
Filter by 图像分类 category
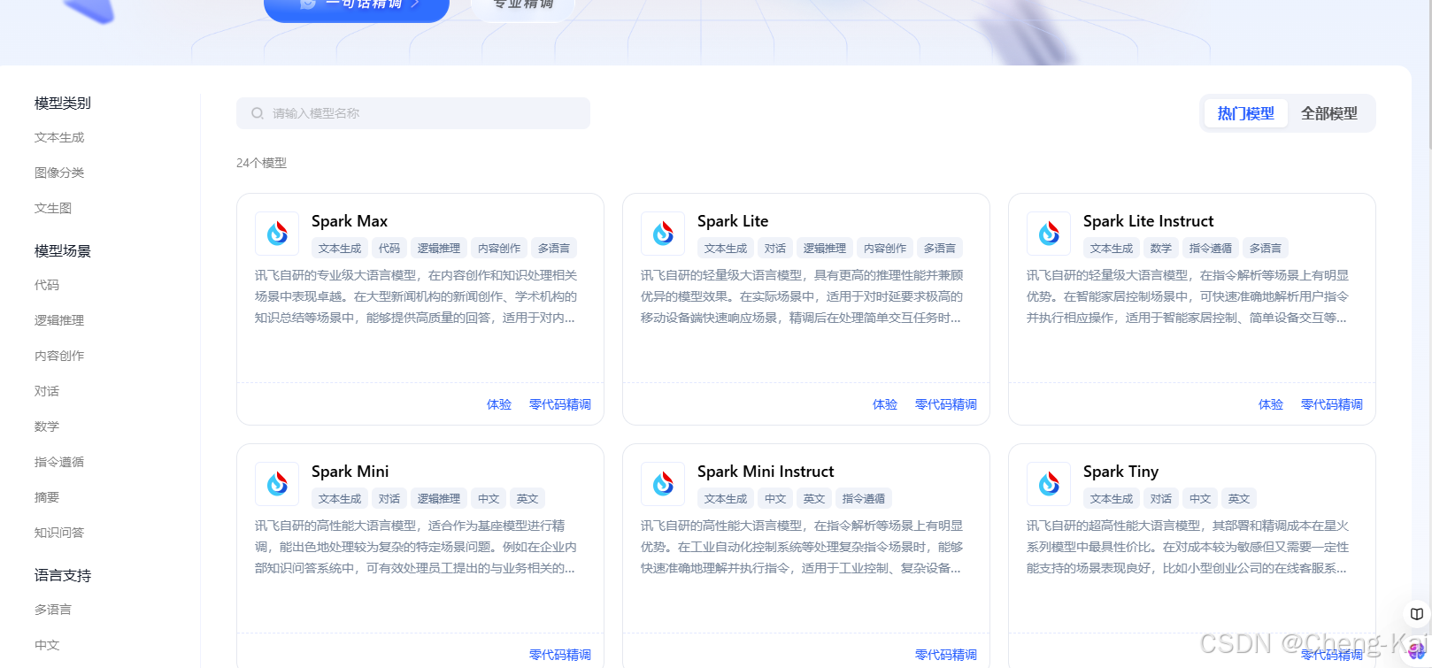[x=59, y=173]
